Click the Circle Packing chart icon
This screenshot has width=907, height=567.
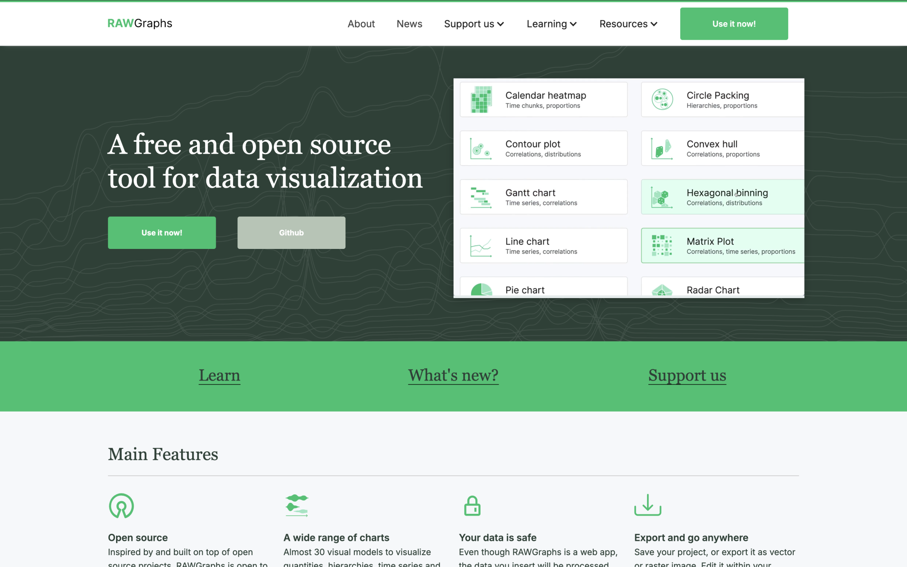tap(663, 99)
